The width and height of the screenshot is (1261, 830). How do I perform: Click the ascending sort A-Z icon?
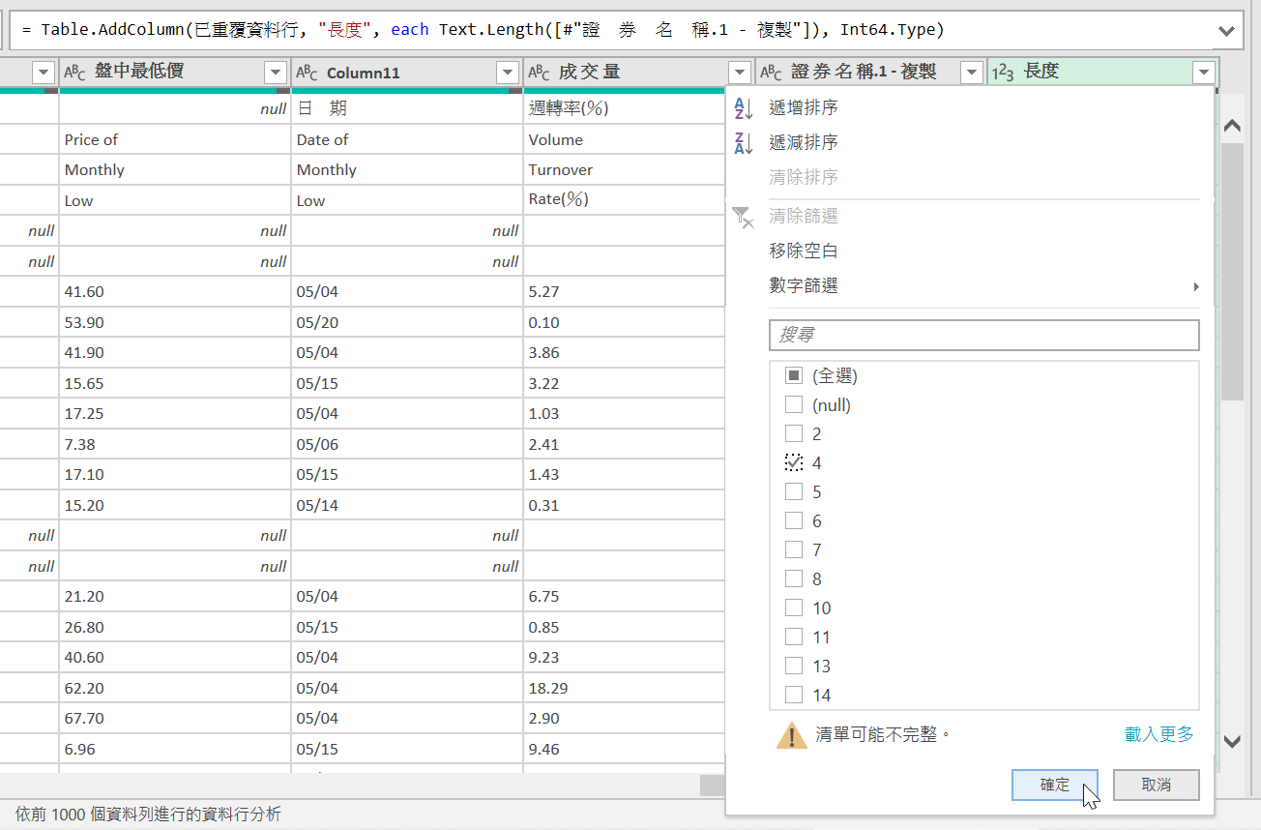(743, 108)
